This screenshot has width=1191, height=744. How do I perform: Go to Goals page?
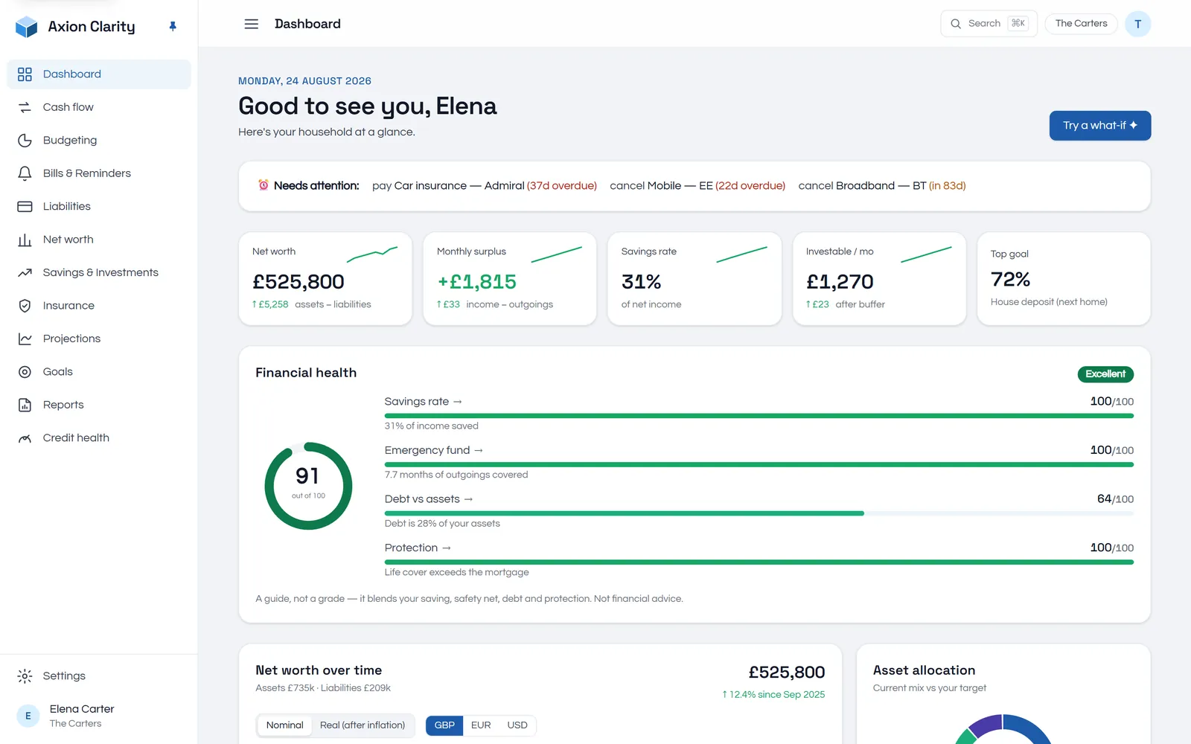pos(99,372)
